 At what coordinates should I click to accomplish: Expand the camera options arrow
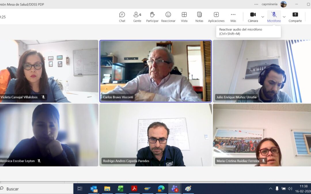[263, 17]
